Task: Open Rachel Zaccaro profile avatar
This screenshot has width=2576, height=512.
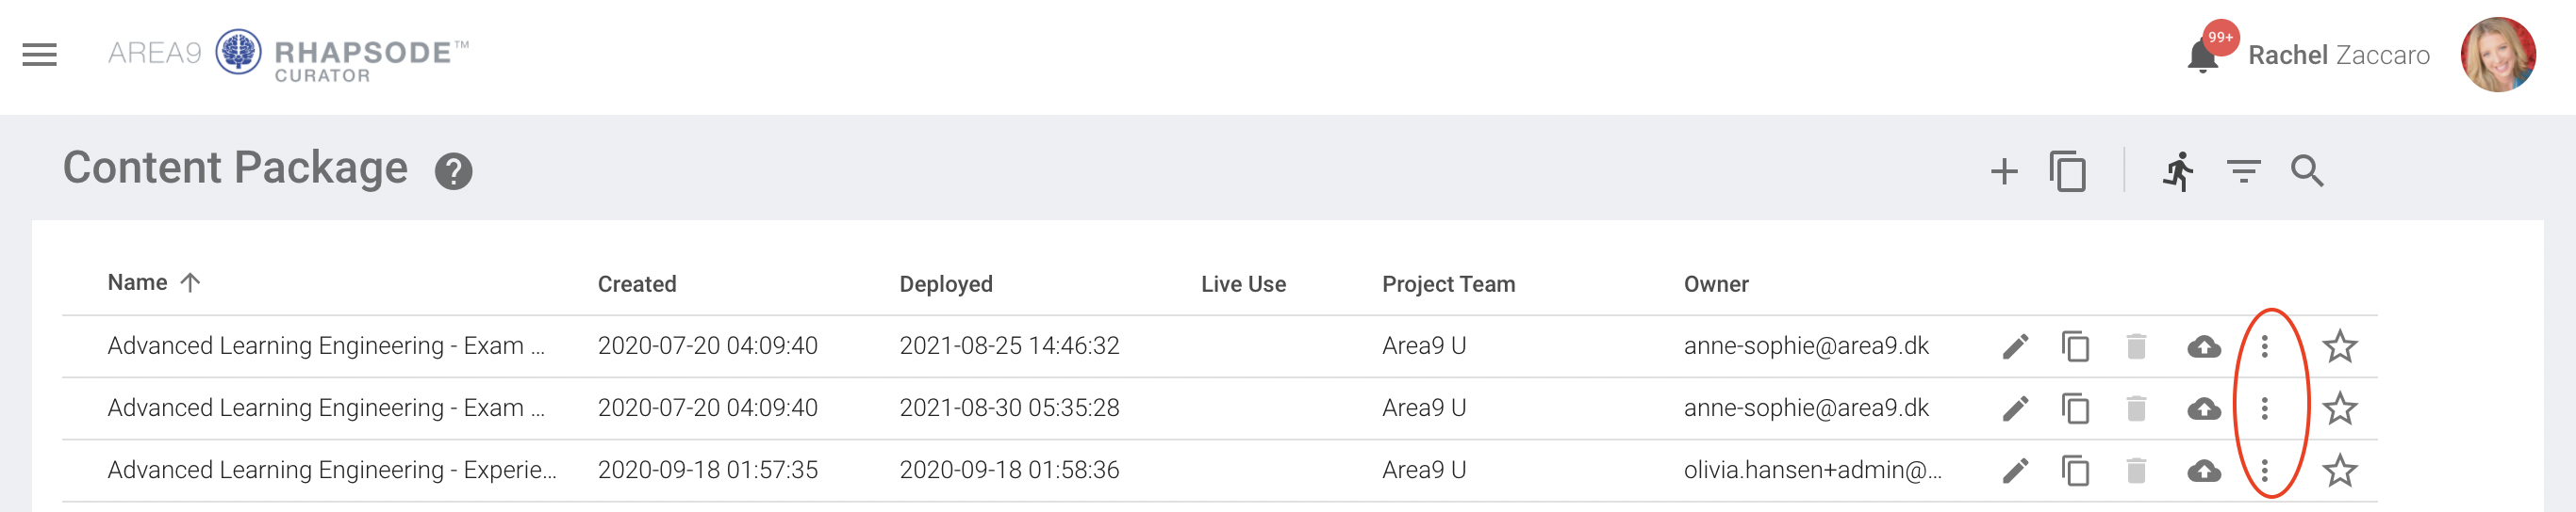Action: click(2497, 54)
